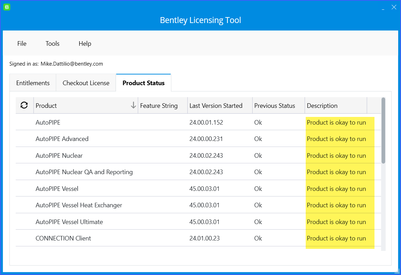401x275 pixels.
Task: Open the File menu
Action: pyautogui.click(x=22, y=44)
